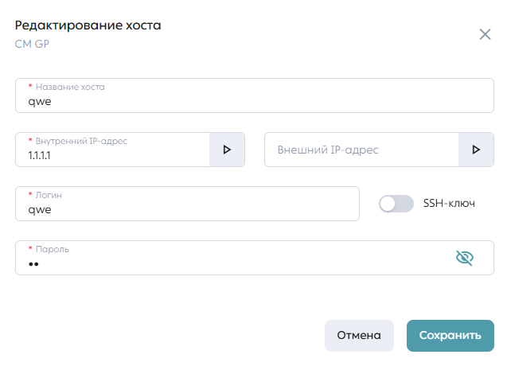Click the SSH-ключ label text
The height and width of the screenshot is (366, 507).
click(449, 204)
